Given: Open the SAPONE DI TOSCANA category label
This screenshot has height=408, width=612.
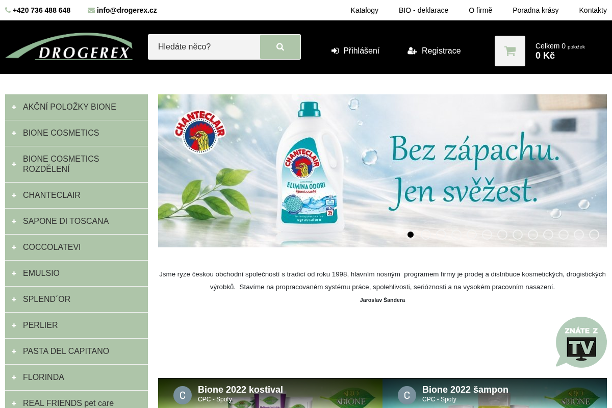Looking at the screenshot, I should pos(66,221).
